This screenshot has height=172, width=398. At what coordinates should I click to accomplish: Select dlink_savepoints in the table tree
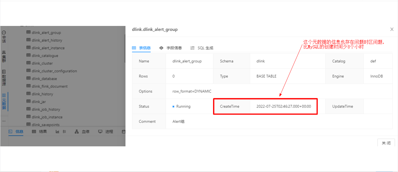(x=45, y=125)
